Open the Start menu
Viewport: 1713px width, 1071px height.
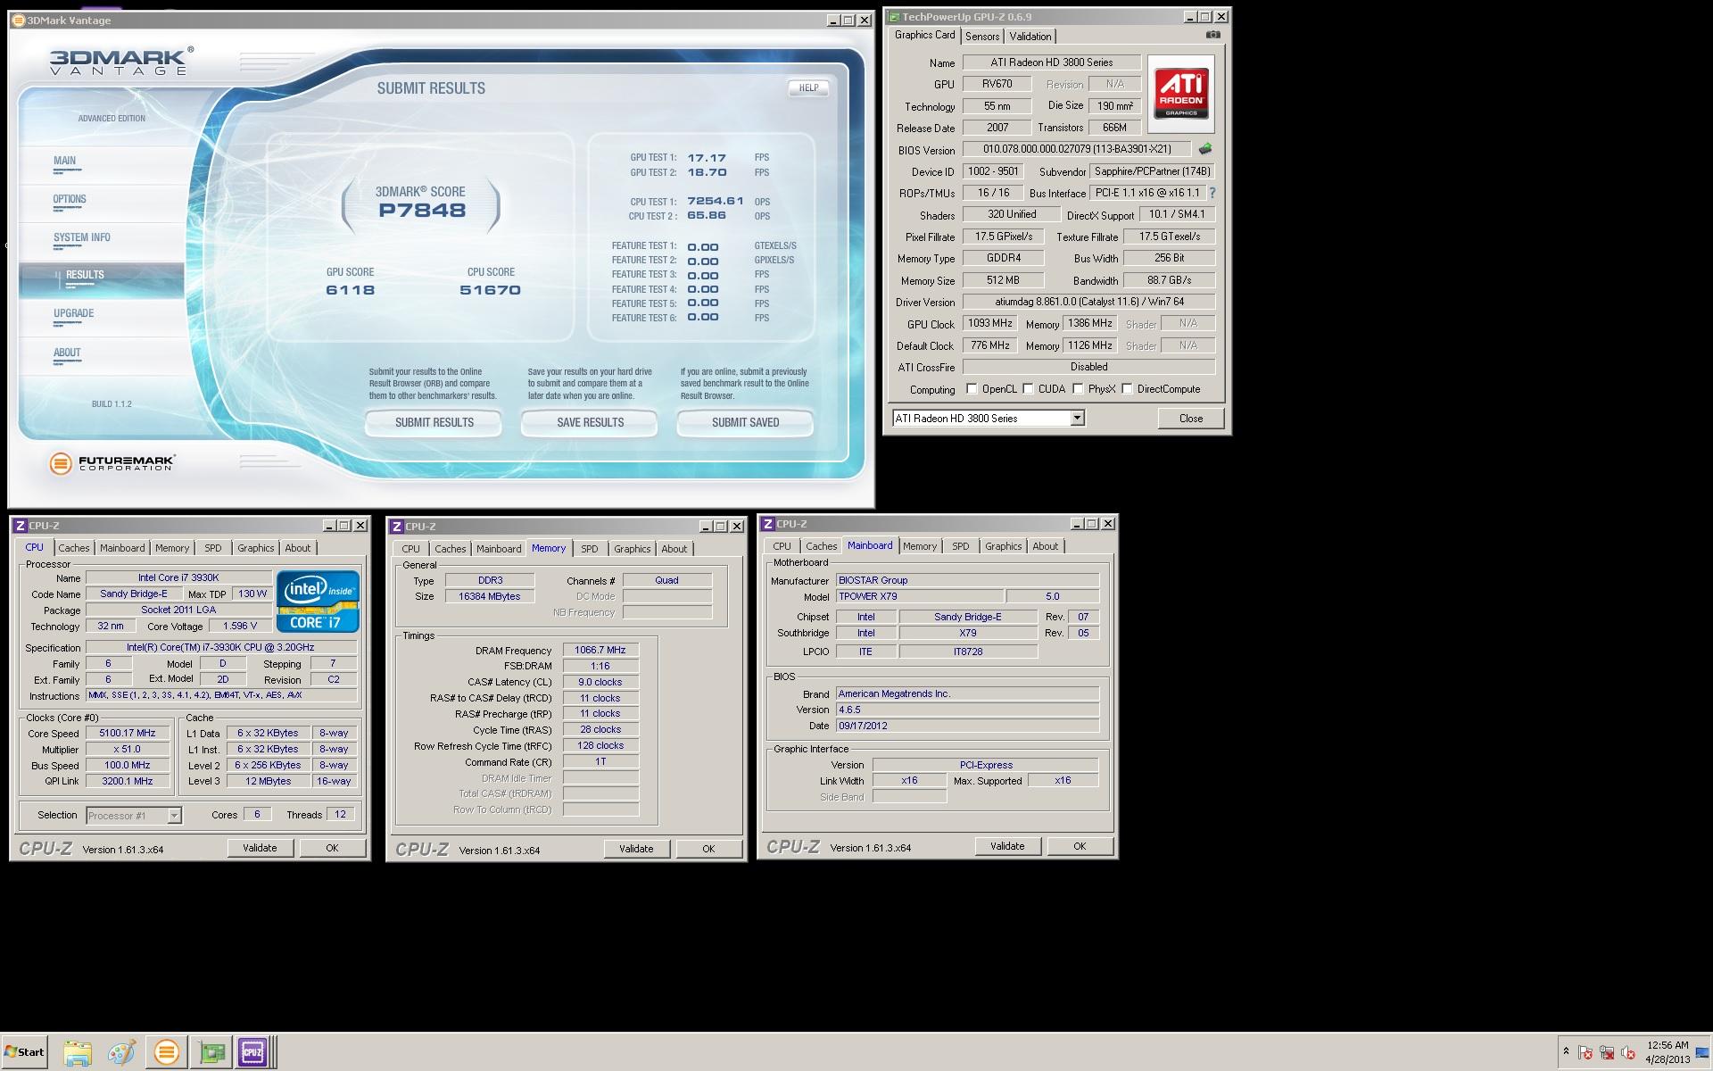click(25, 1052)
